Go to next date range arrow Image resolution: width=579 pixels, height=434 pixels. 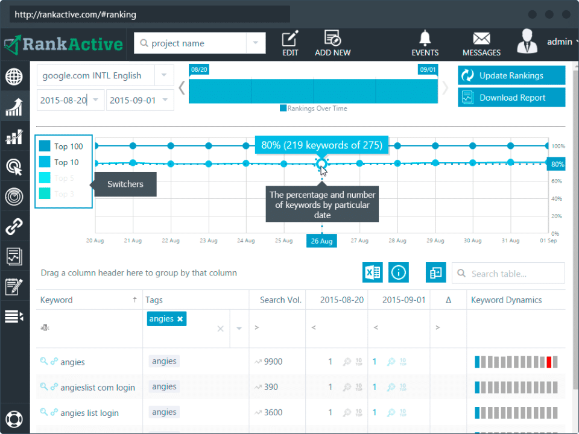[445, 88]
